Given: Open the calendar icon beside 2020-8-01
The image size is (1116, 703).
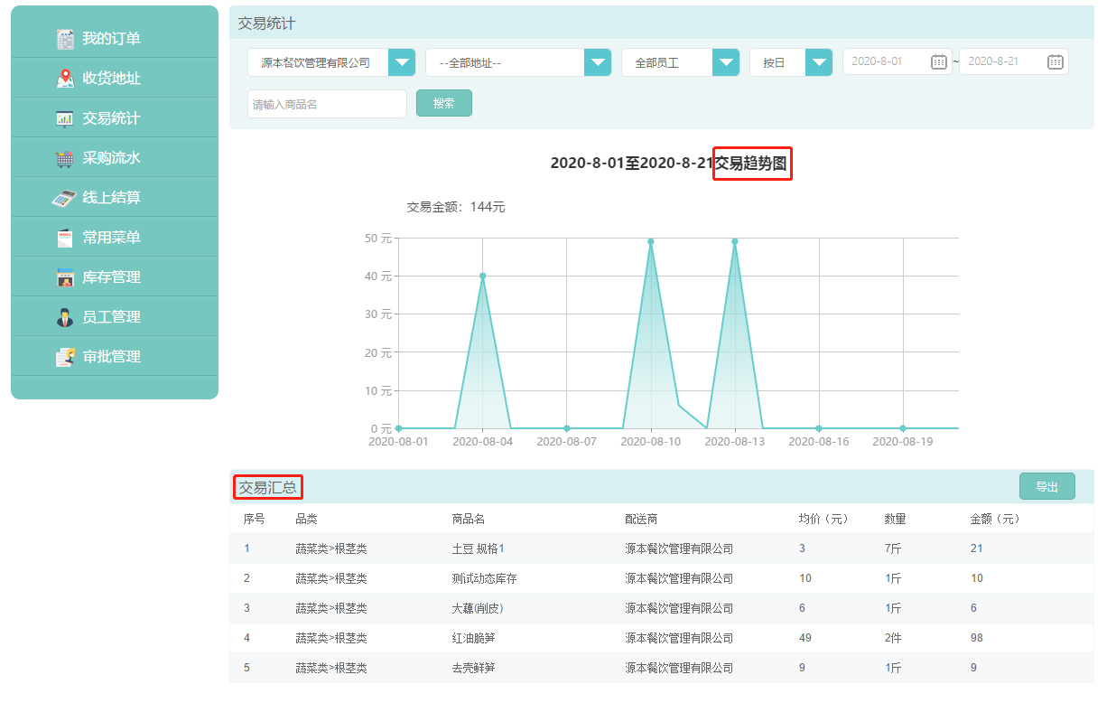Looking at the screenshot, I should click(938, 61).
